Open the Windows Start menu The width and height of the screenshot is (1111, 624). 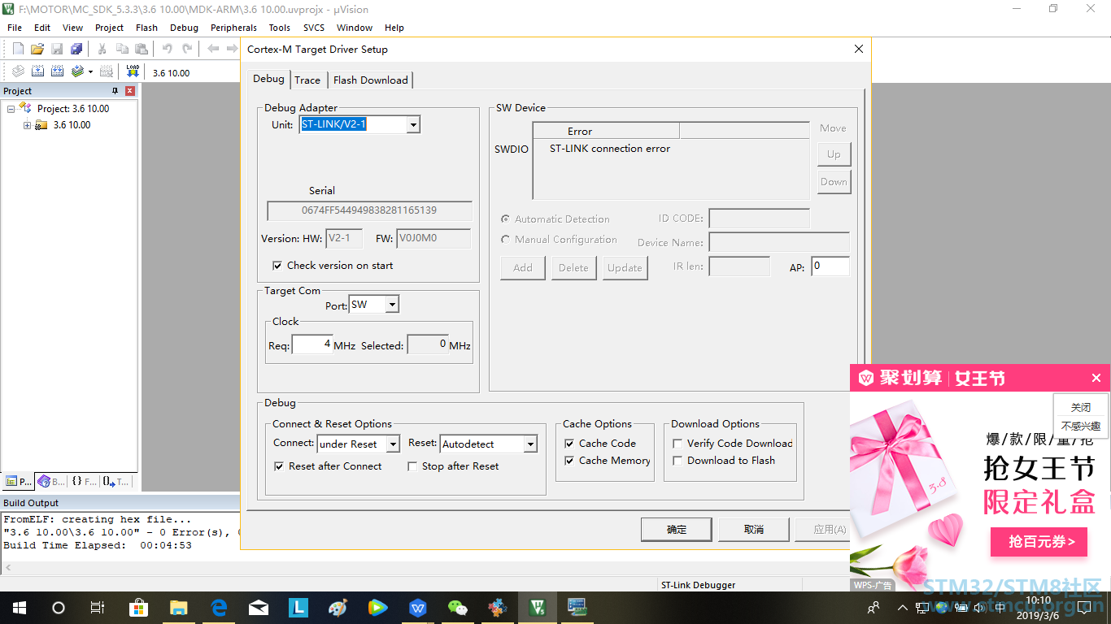[x=20, y=607]
